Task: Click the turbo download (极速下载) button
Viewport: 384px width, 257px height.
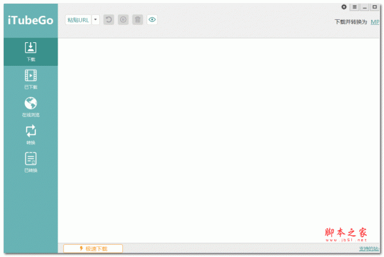Action: point(93,249)
